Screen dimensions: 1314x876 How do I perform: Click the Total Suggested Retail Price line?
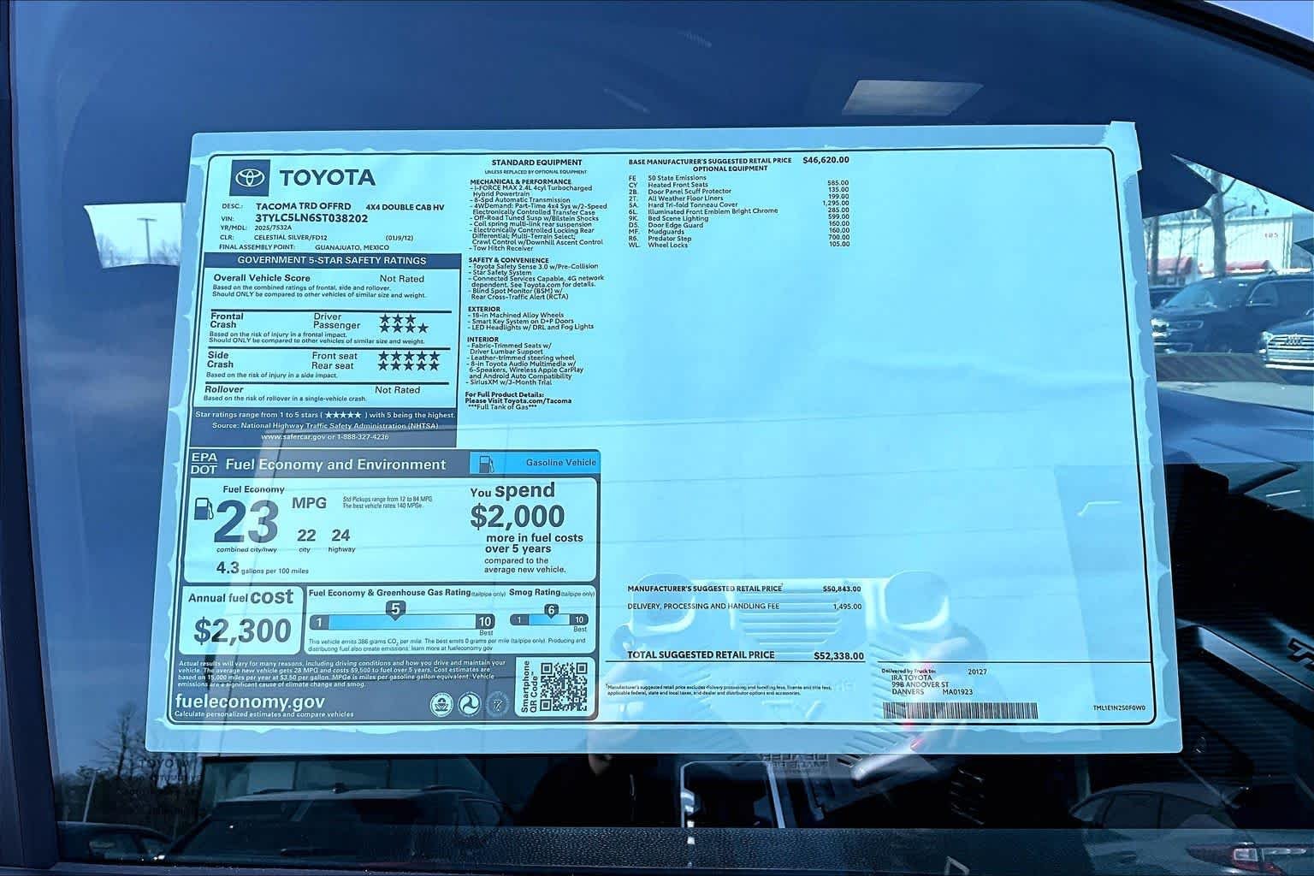734,655
